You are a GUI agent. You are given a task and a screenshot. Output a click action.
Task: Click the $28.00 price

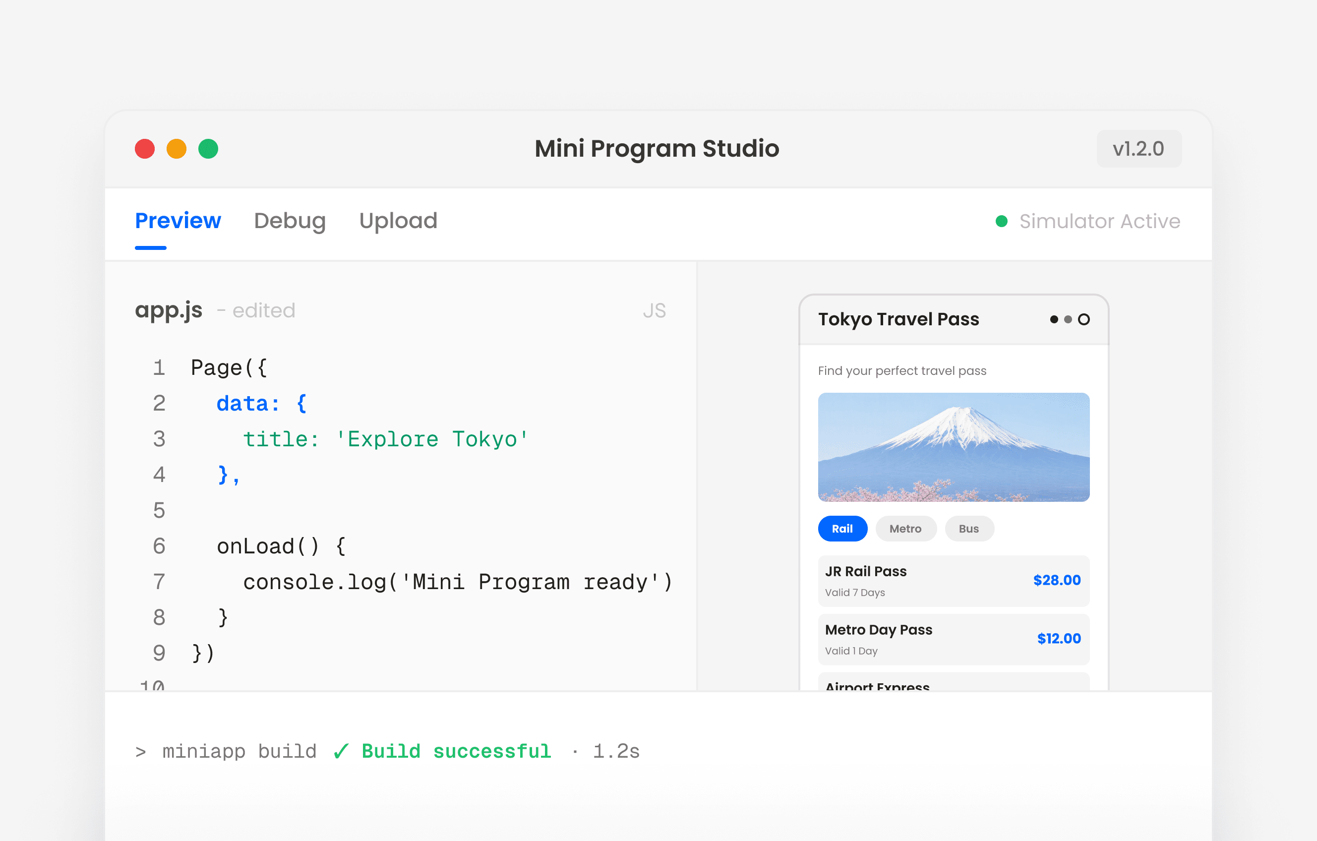pyautogui.click(x=1057, y=580)
